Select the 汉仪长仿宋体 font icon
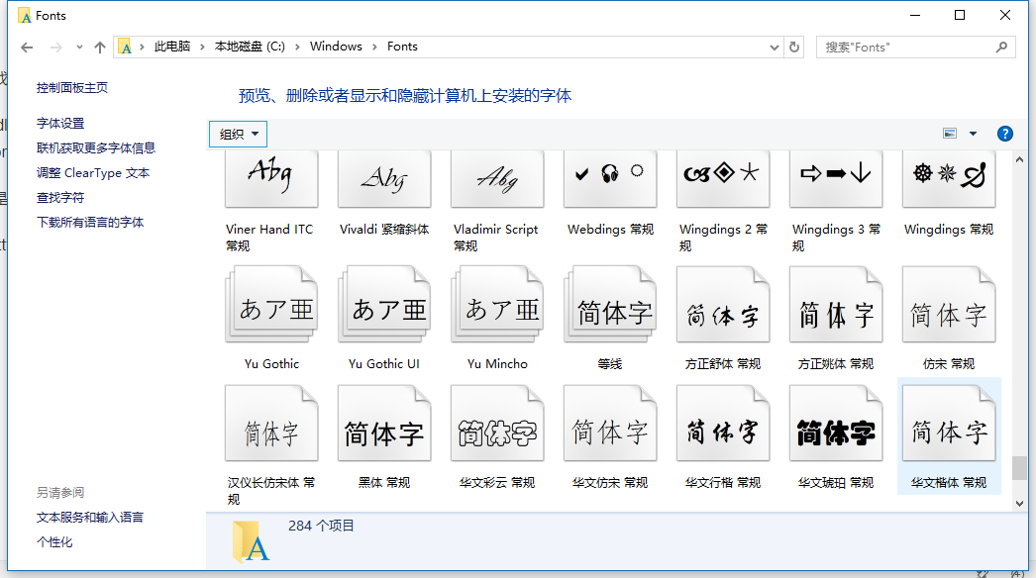1036x578 pixels. click(271, 423)
